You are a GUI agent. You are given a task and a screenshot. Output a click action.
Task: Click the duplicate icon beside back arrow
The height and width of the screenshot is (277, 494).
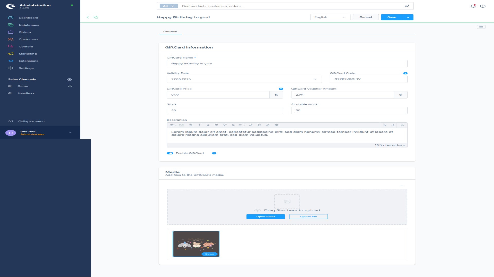coord(96,17)
